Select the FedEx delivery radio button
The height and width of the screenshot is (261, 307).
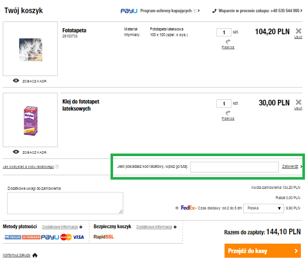click(x=177, y=208)
